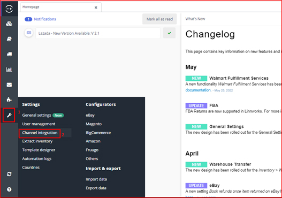This screenshot has width=282, height=198.
Task: Click the May section heading
Action: (x=191, y=67)
